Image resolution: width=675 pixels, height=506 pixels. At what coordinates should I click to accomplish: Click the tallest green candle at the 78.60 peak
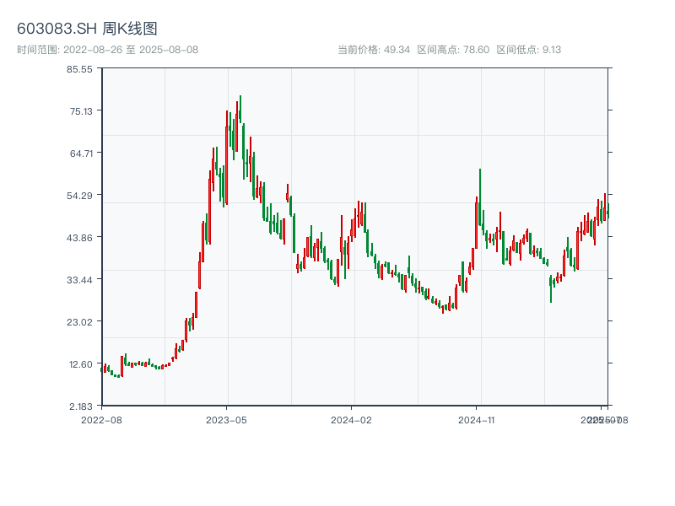pos(240,110)
